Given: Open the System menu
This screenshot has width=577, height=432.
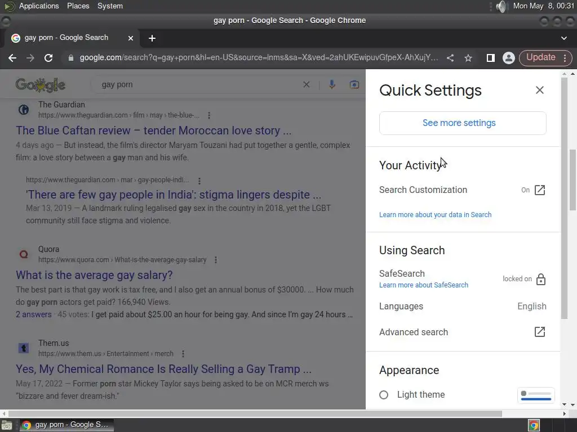Looking at the screenshot, I should point(110,6).
